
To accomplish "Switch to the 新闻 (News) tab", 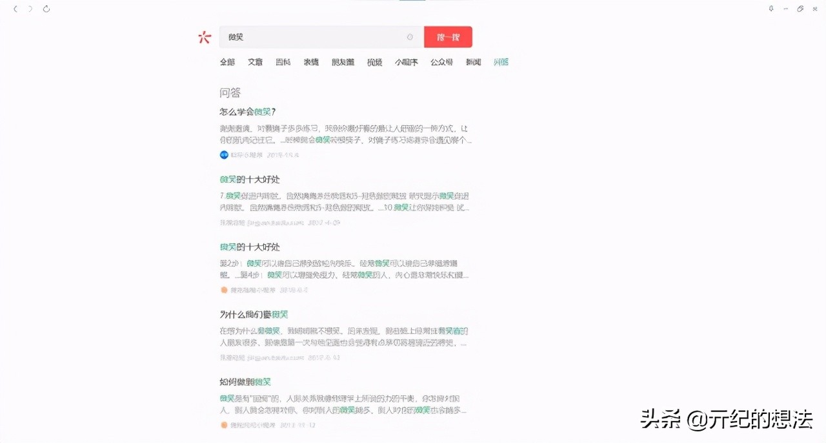I will (x=473, y=61).
